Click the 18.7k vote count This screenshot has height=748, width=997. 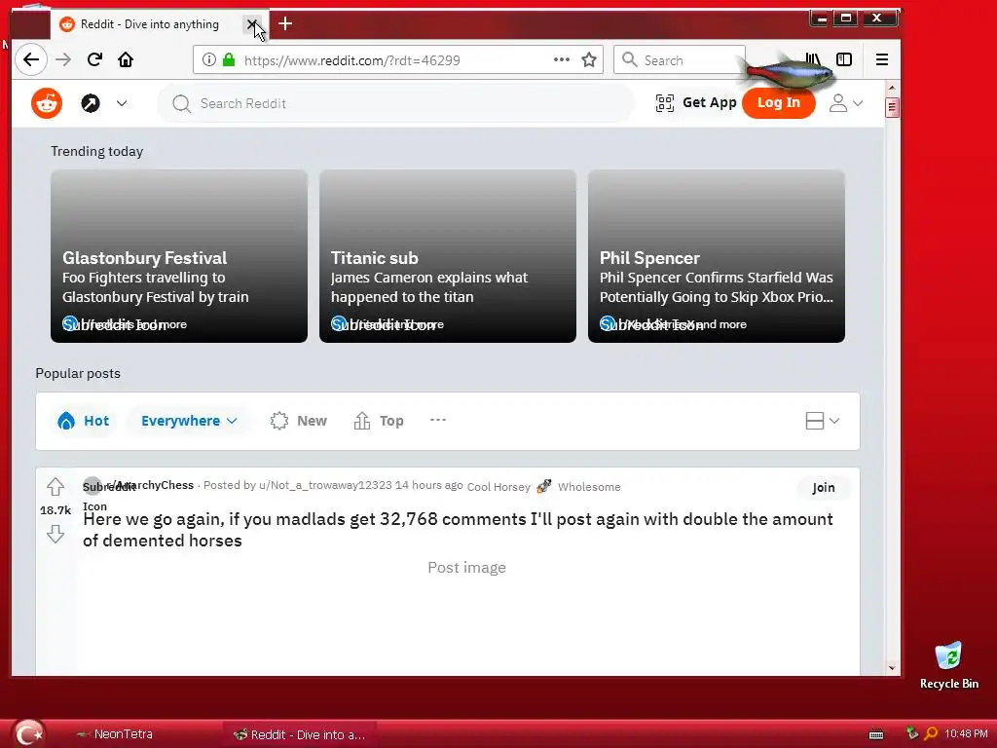[x=55, y=510]
